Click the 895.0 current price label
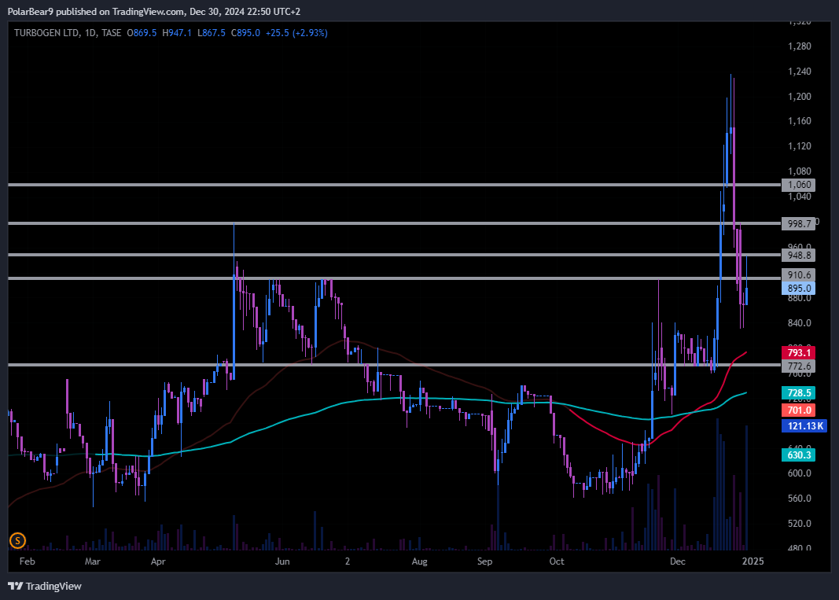Image resolution: width=839 pixels, height=600 pixels. coord(798,288)
